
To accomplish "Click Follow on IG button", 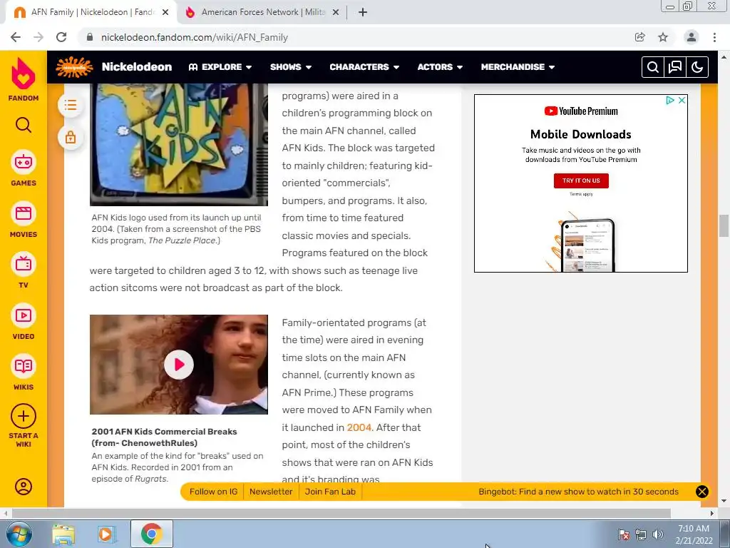I will pos(213,492).
